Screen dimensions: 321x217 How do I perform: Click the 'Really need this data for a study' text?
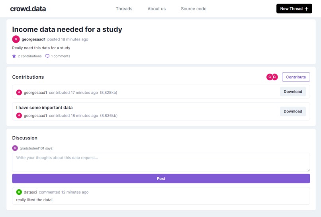(41, 48)
